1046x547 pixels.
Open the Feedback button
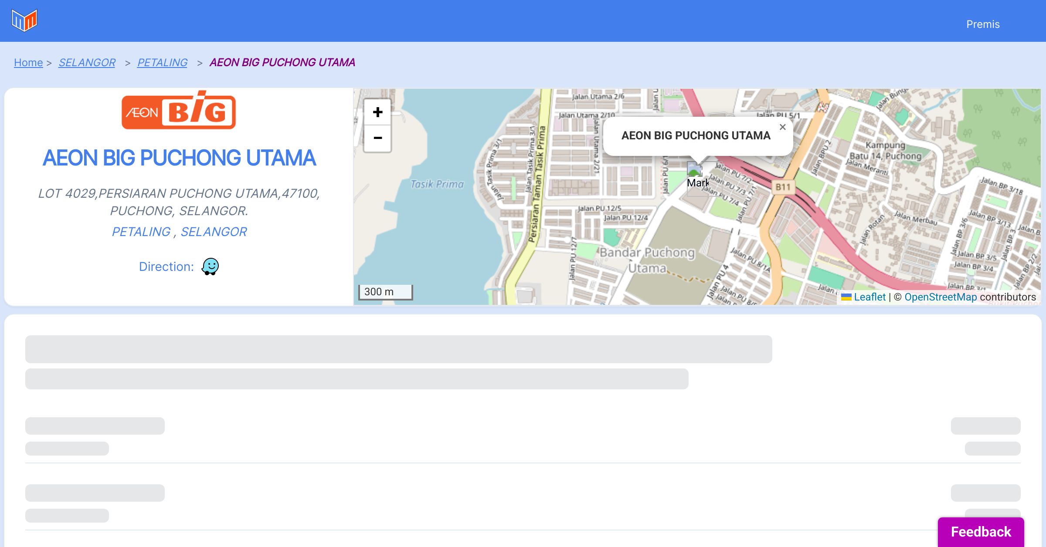coord(981,532)
